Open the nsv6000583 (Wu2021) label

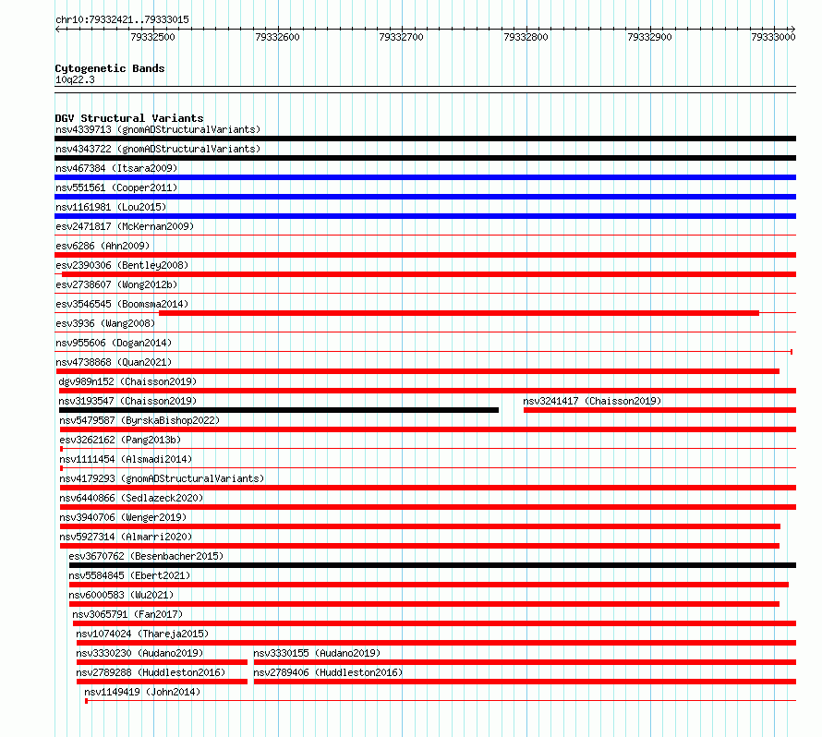point(121,595)
